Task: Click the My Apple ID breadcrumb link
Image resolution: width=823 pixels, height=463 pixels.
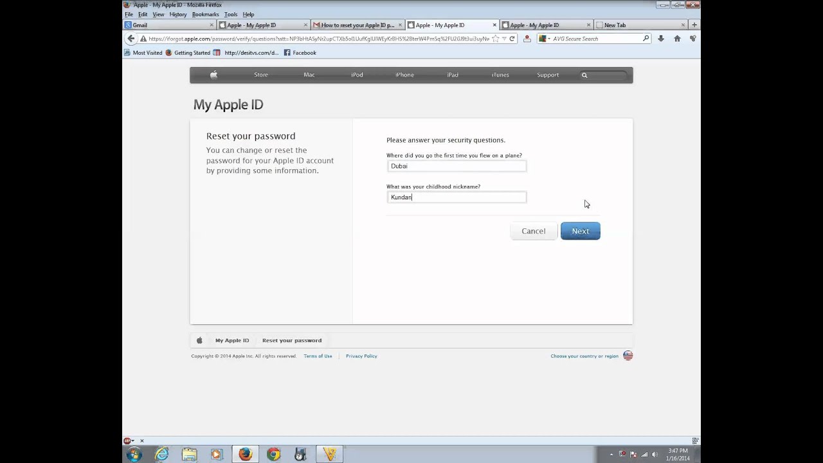Action: (x=232, y=340)
